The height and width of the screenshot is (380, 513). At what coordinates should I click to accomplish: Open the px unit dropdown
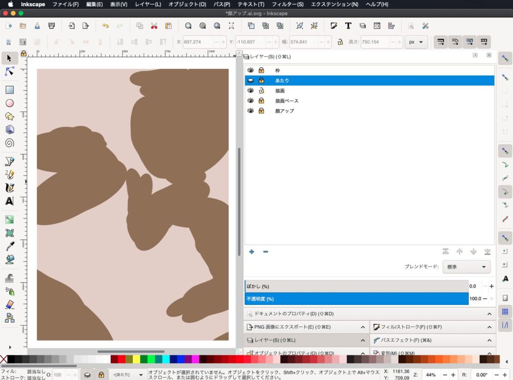tap(416, 42)
